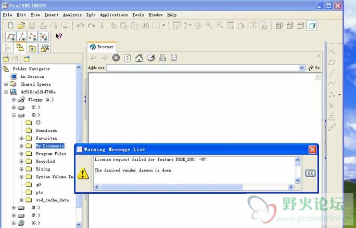Viewport: 356px width, 228px height.
Task: Collapse the dc510ca2d1d746a computer node
Action: click(6, 92)
